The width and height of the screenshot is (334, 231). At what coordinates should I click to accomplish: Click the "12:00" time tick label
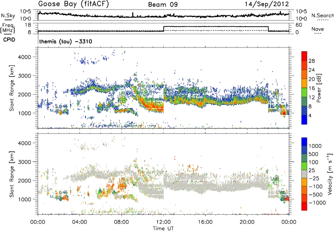(x=163, y=222)
